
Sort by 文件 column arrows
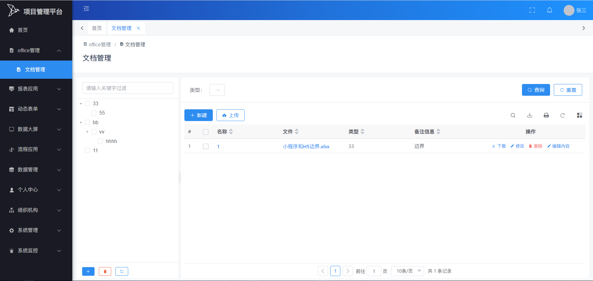pos(297,132)
